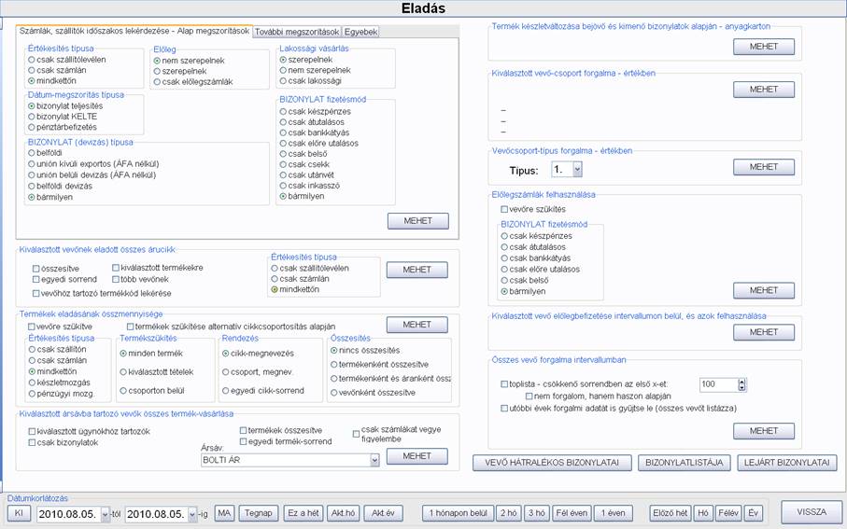The width and height of the screenshot is (847, 529).
Task: Enable 'termékek összesítve' checkbox
Action: (243, 431)
